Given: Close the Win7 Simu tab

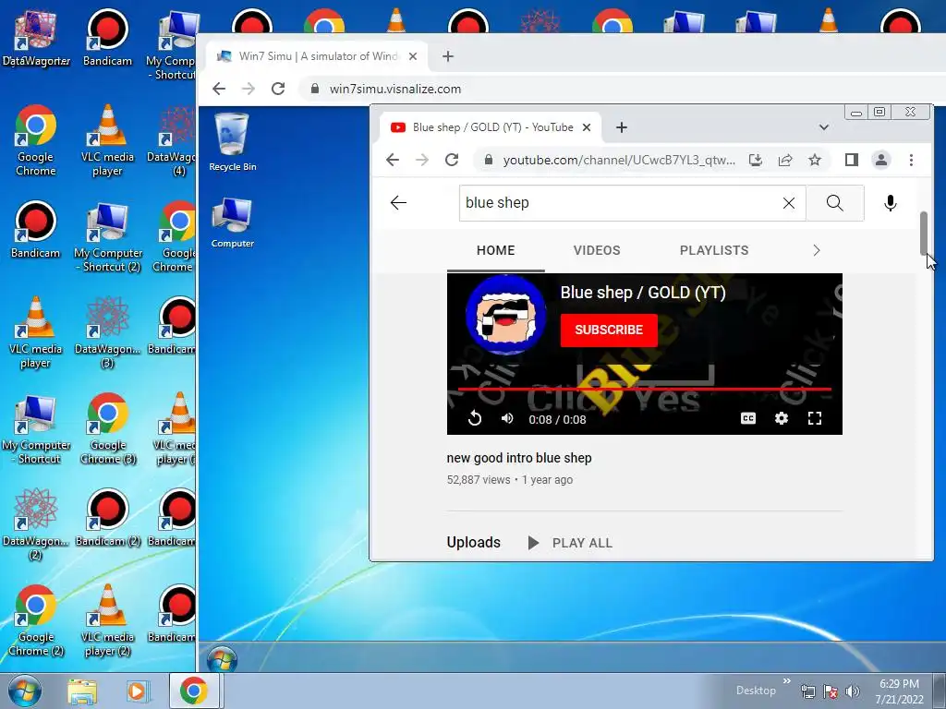Looking at the screenshot, I should coord(413,56).
